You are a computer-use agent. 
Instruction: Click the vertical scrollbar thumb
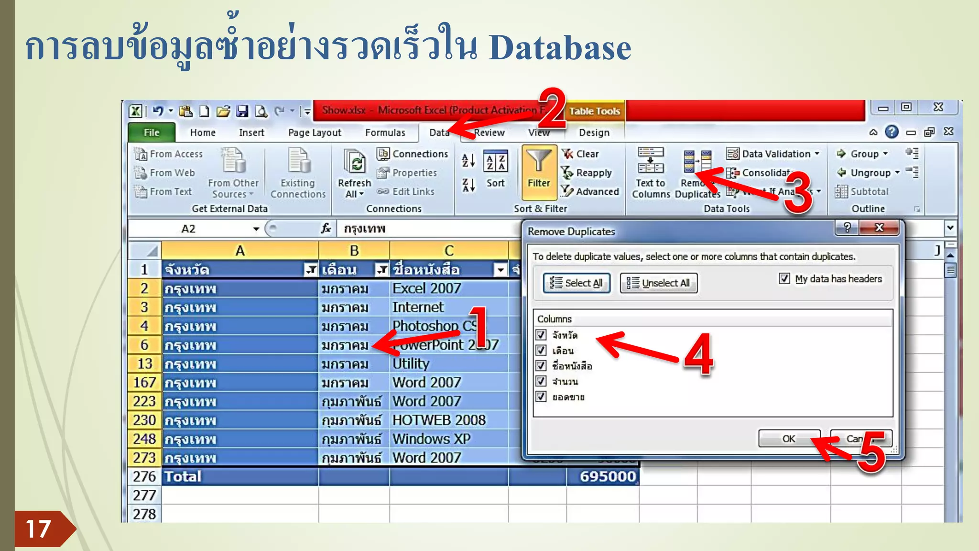point(950,270)
